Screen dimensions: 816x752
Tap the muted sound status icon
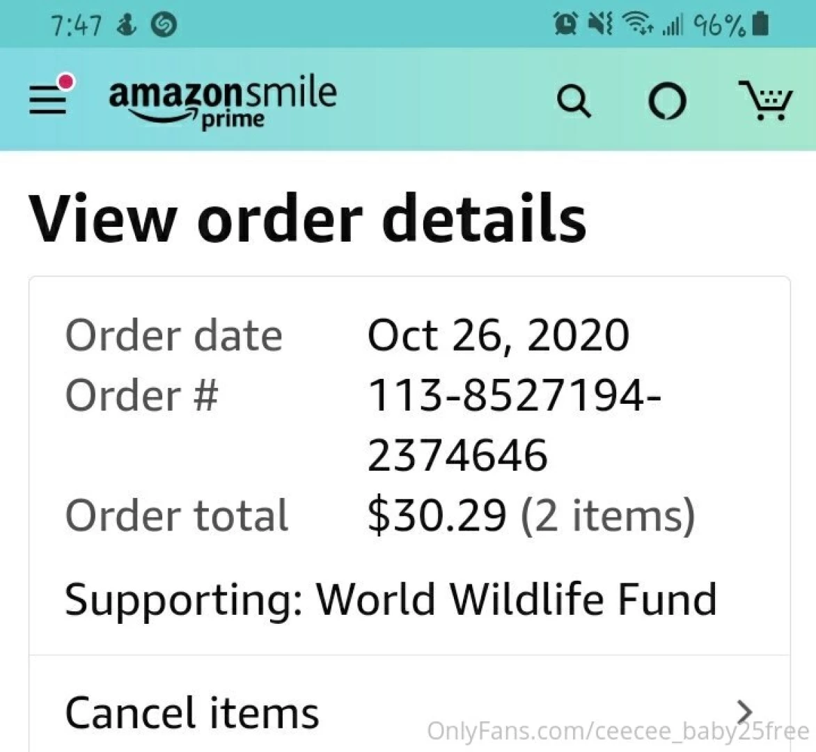pos(599,24)
